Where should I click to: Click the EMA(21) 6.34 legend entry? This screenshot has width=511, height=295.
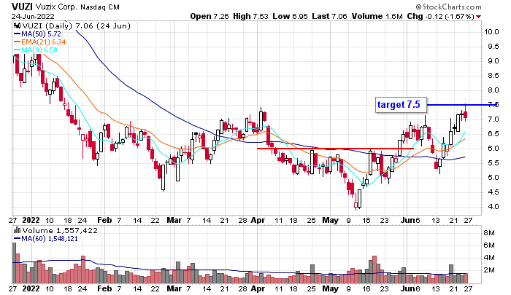[x=39, y=42]
